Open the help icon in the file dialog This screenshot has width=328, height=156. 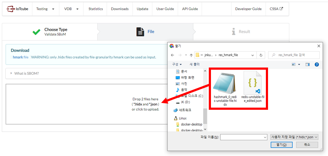tap(317, 64)
